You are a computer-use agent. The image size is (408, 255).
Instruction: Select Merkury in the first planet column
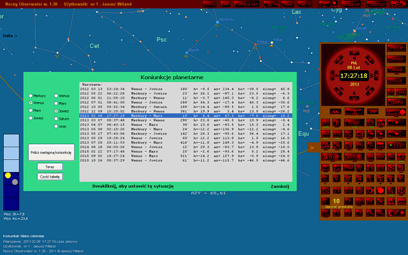point(37,96)
